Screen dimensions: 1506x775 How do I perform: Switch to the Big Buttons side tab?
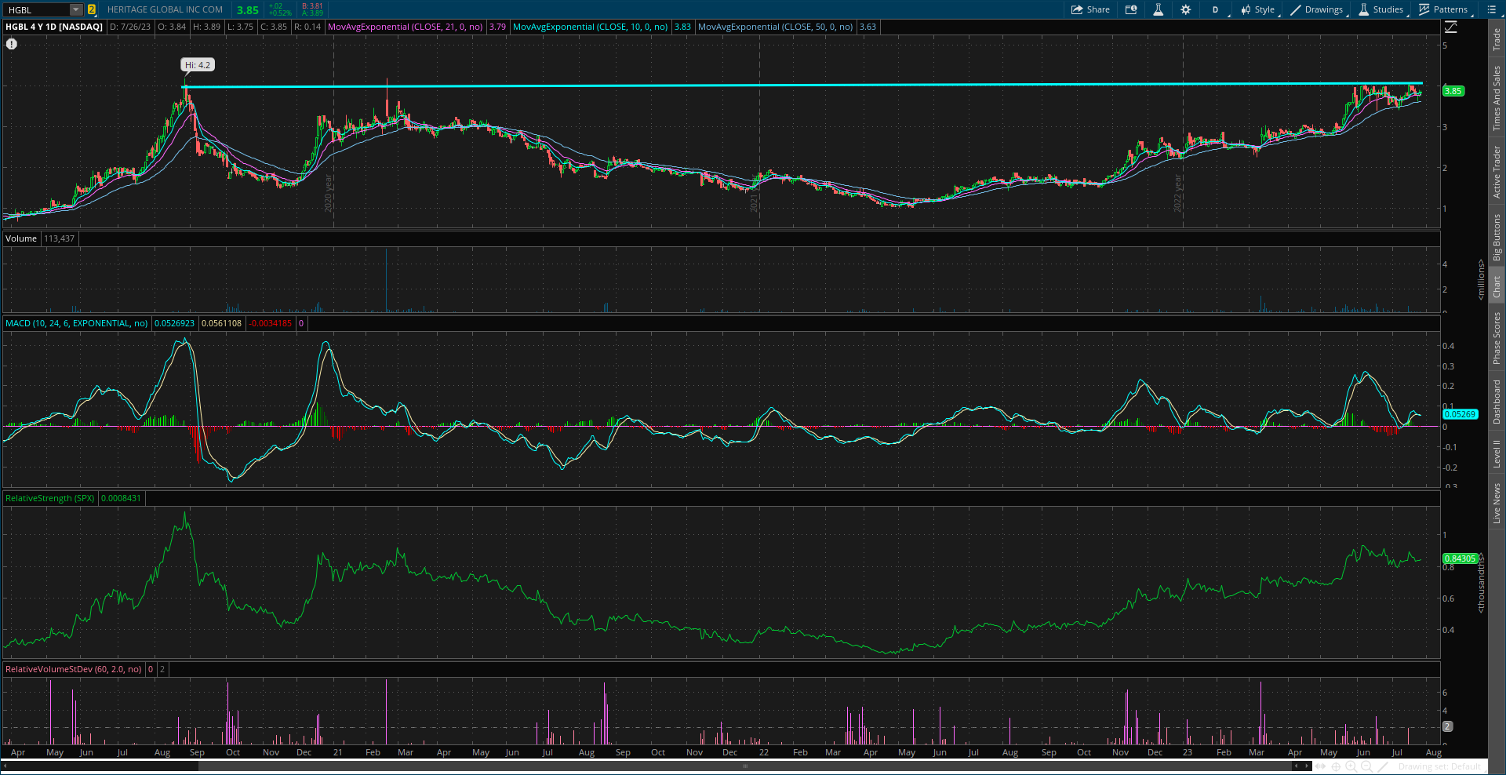(1497, 238)
